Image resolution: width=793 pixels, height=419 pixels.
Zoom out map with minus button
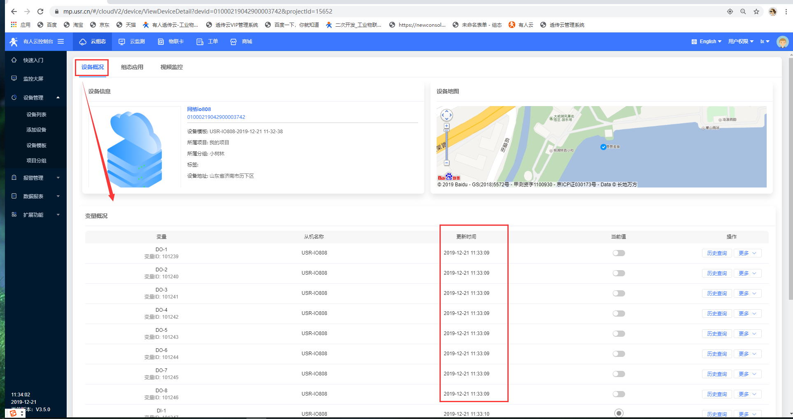(446, 163)
